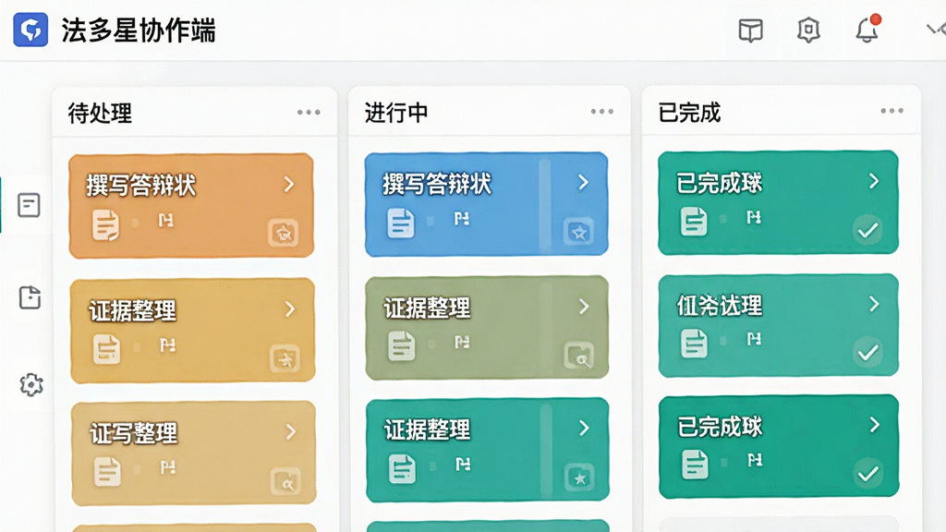Open the hexagon settings icon in header
This screenshot has width=946, height=532.
pos(808,30)
